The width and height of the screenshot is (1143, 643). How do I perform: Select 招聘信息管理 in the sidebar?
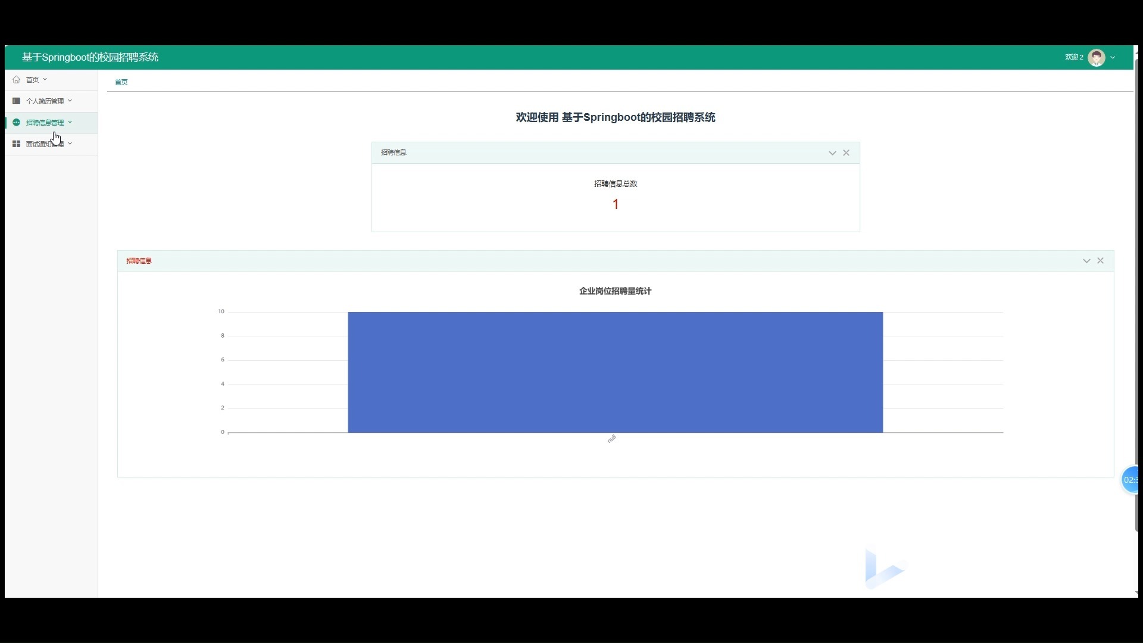click(x=51, y=123)
